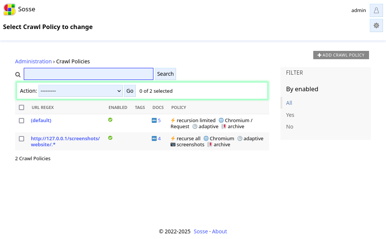Click the Sosse title text in header

tap(27, 9)
